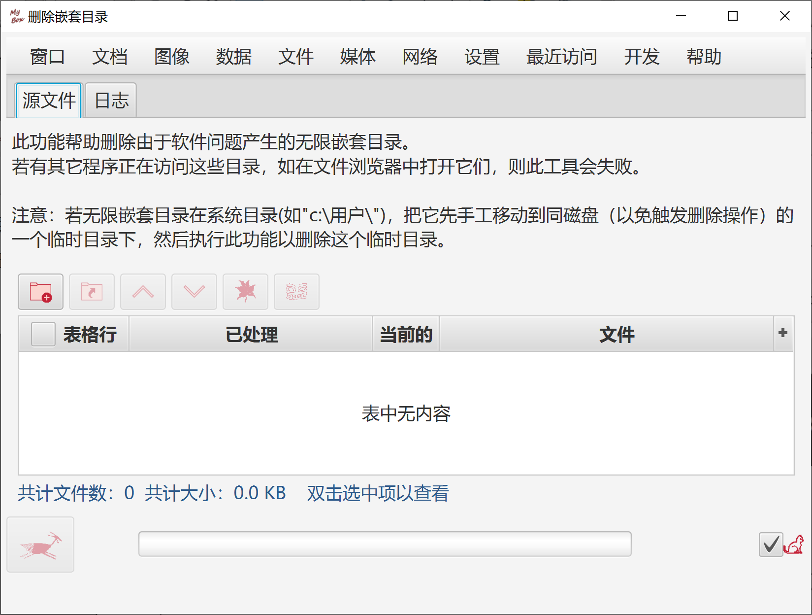Click the 共计文件数: 0 status text
This screenshot has width=812, height=615.
[x=76, y=493]
